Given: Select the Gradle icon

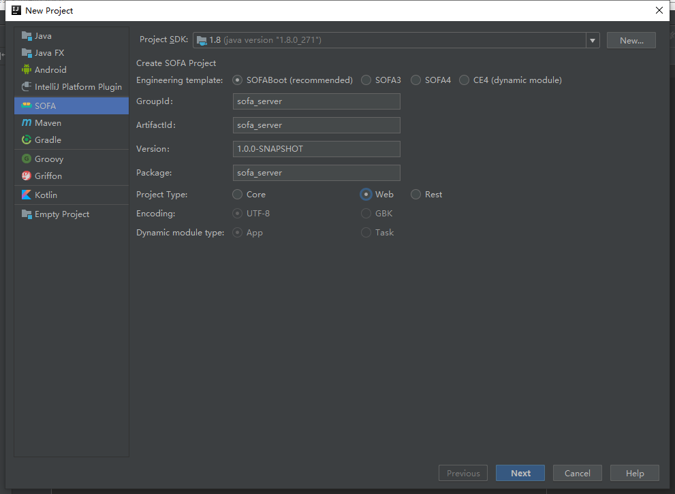Looking at the screenshot, I should click(x=27, y=139).
